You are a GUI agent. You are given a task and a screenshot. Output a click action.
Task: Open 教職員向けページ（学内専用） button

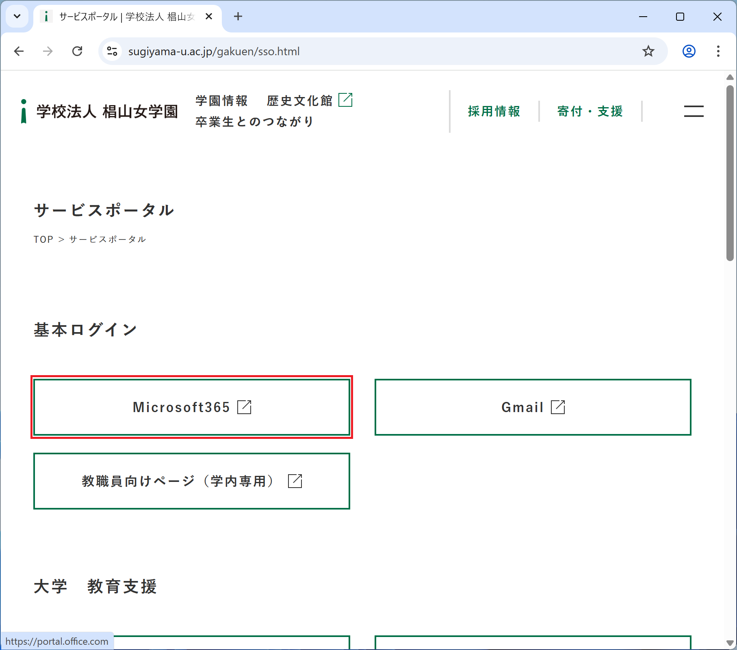(x=192, y=481)
